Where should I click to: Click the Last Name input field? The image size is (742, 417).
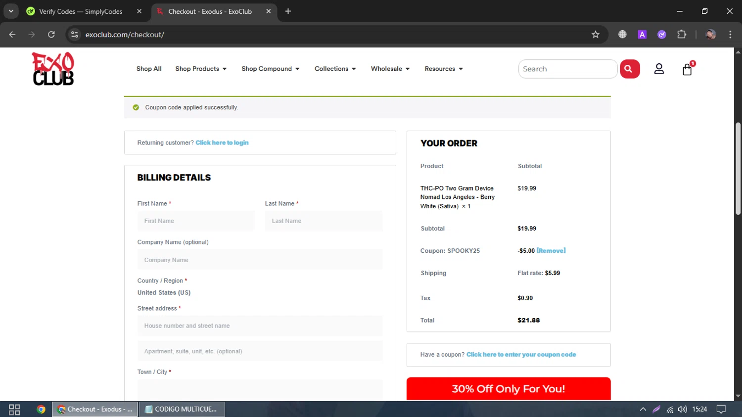[x=324, y=221]
